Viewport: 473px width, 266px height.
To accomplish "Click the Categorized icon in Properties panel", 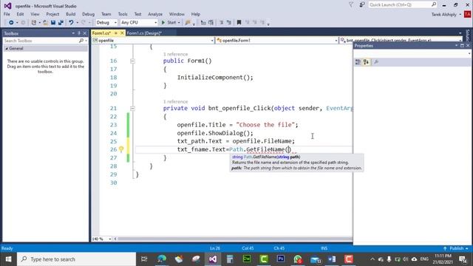I will pyautogui.click(x=358, y=62).
